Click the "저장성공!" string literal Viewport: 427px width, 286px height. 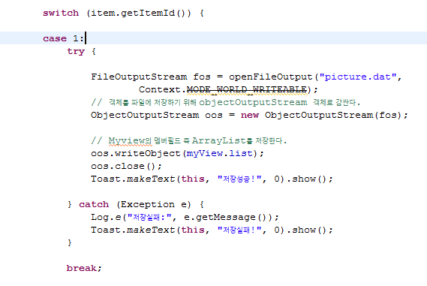coord(239,179)
